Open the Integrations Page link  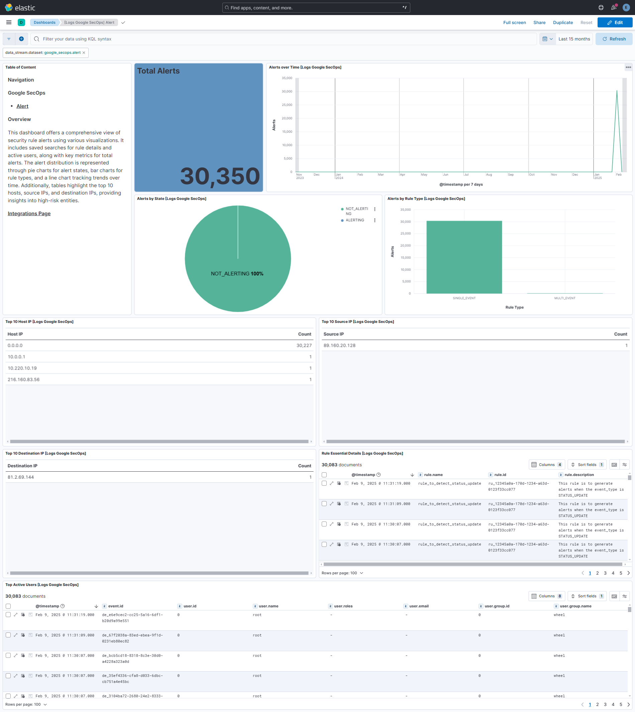(x=29, y=214)
